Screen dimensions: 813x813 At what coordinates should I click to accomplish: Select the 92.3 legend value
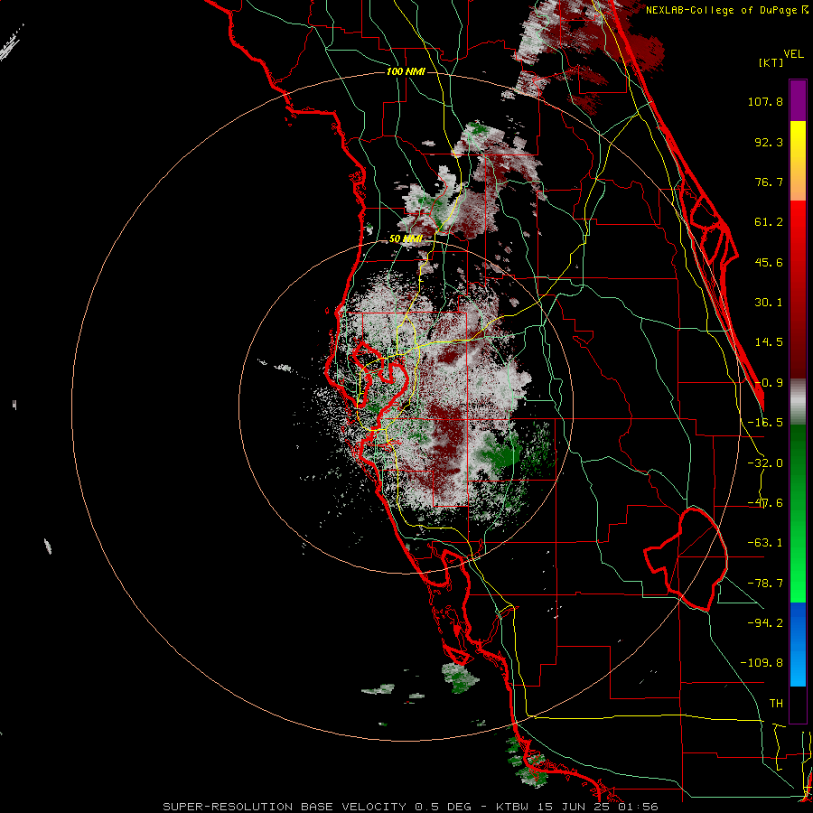pos(769,142)
